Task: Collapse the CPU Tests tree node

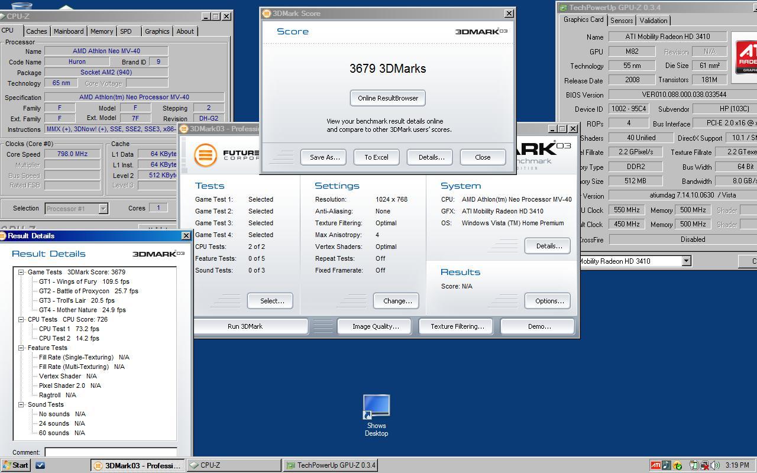Action: click(21, 320)
